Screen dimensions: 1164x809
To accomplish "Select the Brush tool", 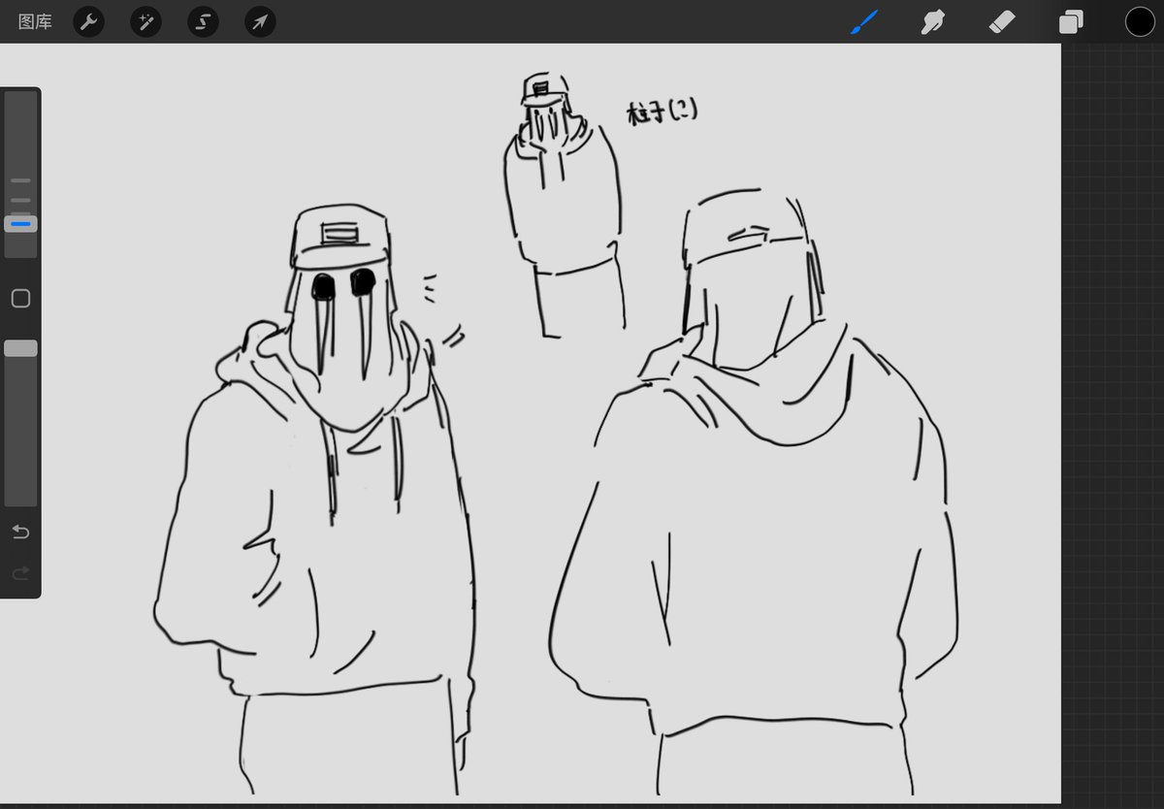I will (864, 21).
